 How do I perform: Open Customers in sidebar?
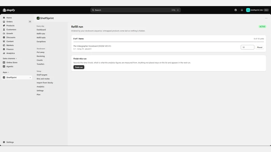tap(11, 29)
